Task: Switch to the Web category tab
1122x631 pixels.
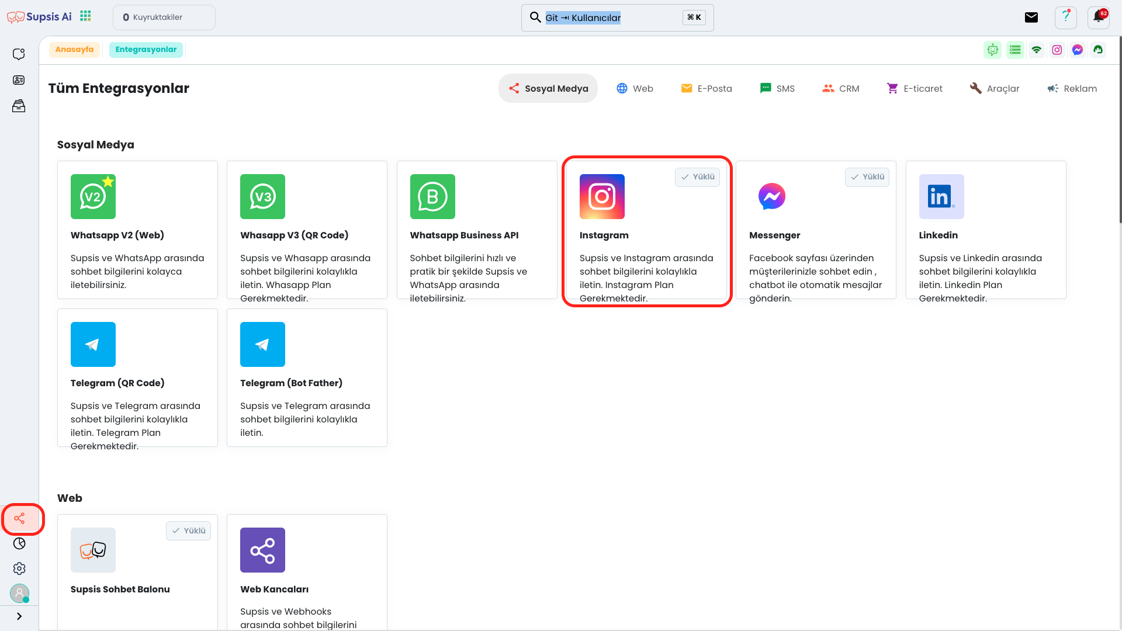Action: point(635,88)
